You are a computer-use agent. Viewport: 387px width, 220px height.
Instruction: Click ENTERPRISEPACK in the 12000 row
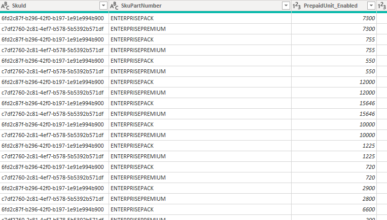pyautogui.click(x=132, y=82)
